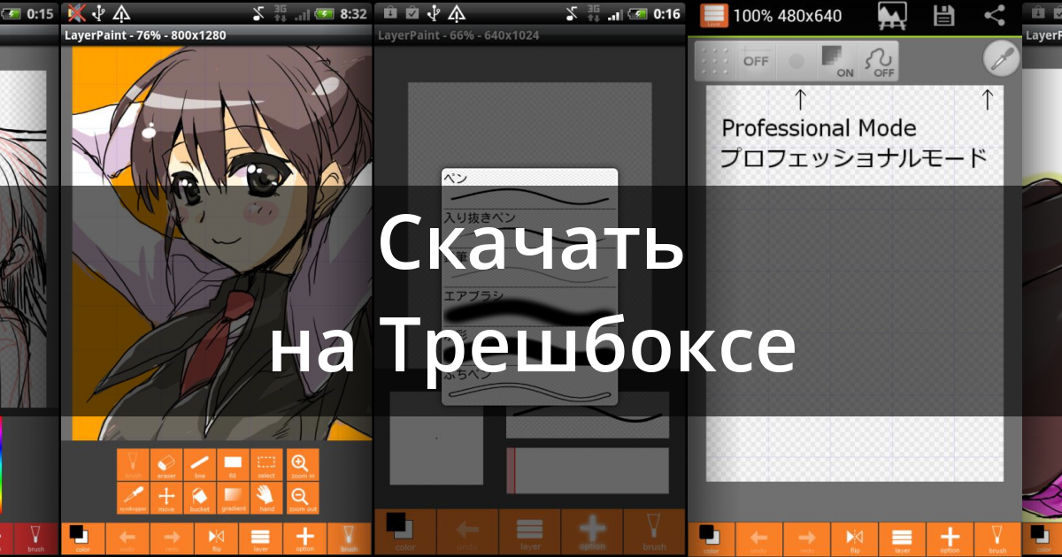Pick the gradient tool
1062x557 pixels.
(234, 499)
